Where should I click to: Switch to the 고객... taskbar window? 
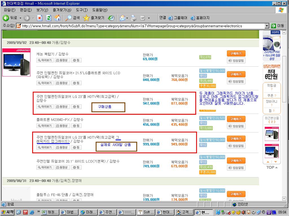click(185, 212)
